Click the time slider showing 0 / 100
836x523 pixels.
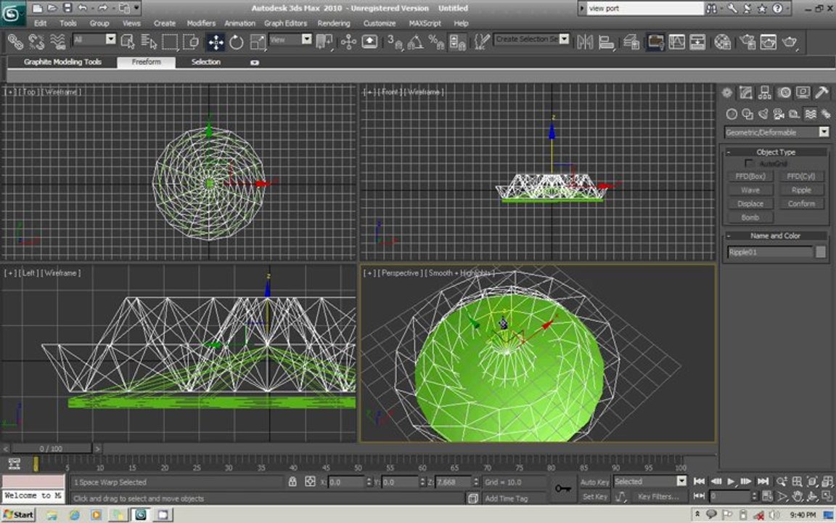pos(52,449)
